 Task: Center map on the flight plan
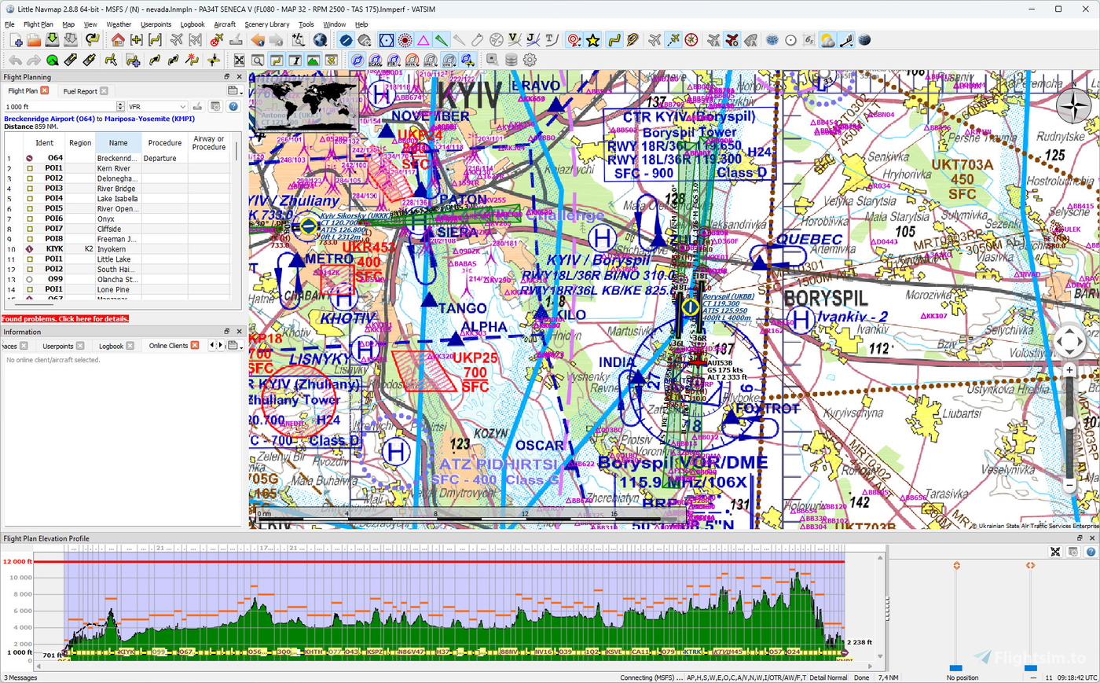tap(155, 39)
